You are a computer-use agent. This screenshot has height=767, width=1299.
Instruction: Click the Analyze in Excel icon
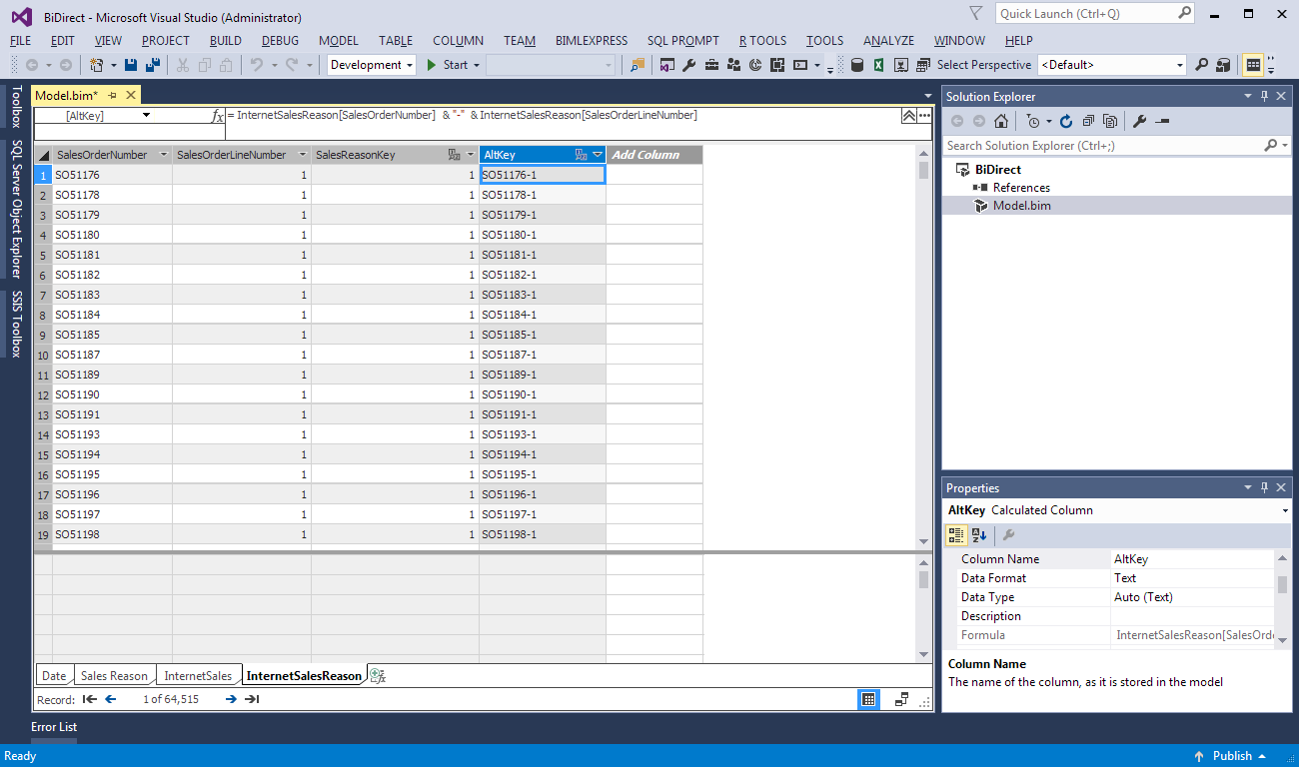click(x=878, y=65)
